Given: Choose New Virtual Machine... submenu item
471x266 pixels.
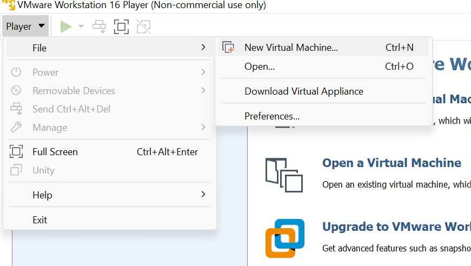Looking at the screenshot, I should 323,48.
